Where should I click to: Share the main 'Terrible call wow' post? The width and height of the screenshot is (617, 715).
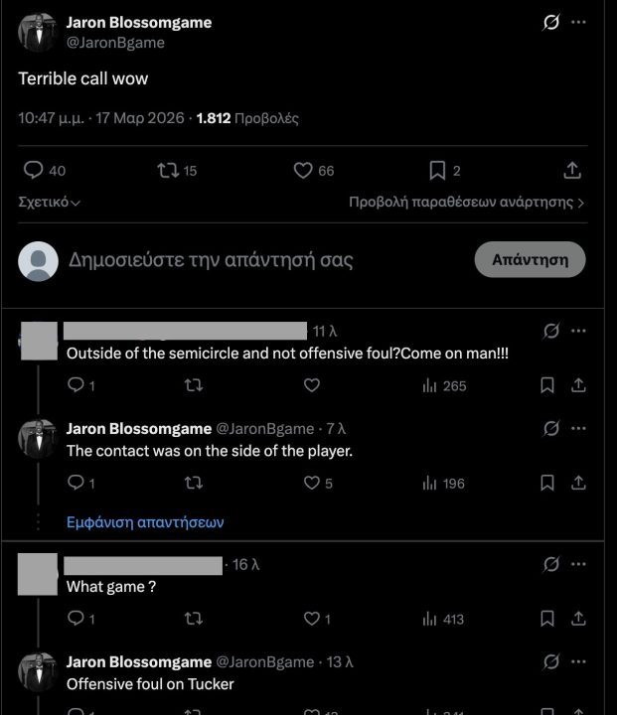tap(572, 171)
